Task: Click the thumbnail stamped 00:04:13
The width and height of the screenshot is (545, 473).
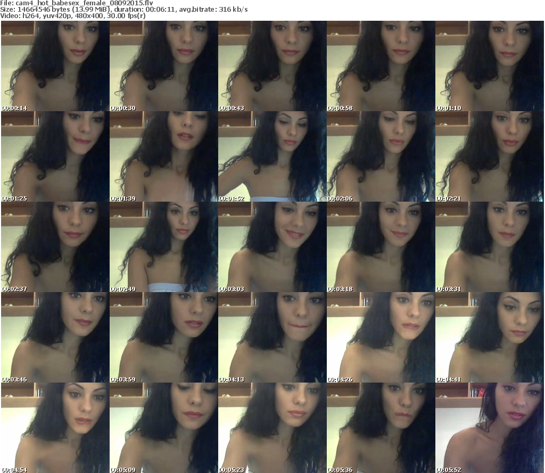Action: (272, 337)
